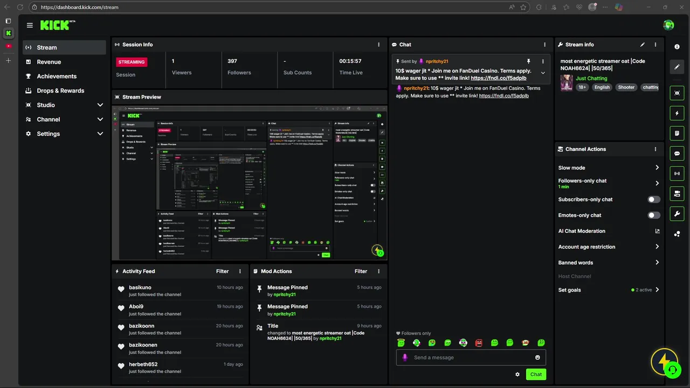Open Mod Actions Filter

361,272
